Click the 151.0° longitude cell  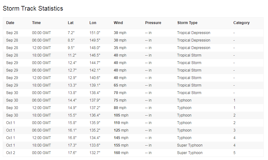95,33
